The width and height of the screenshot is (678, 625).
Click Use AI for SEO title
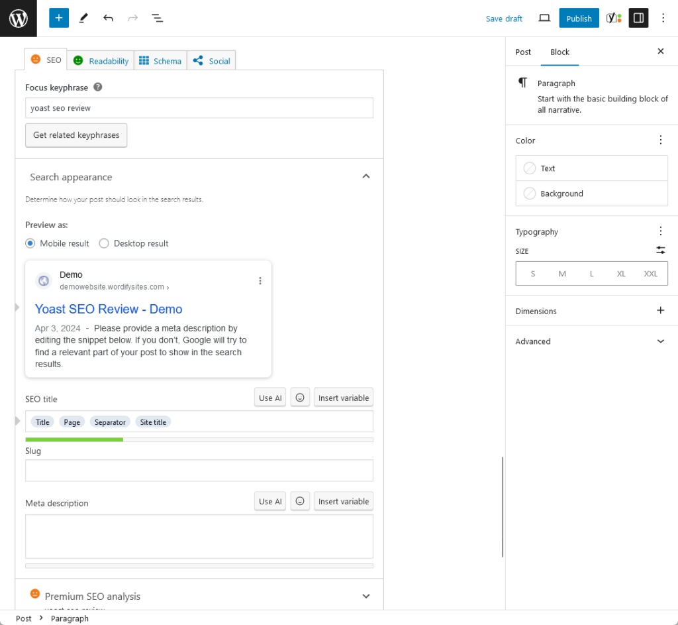coord(270,397)
